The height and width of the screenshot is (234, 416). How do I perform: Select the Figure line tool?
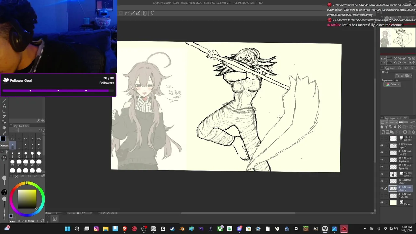(x=4, y=100)
